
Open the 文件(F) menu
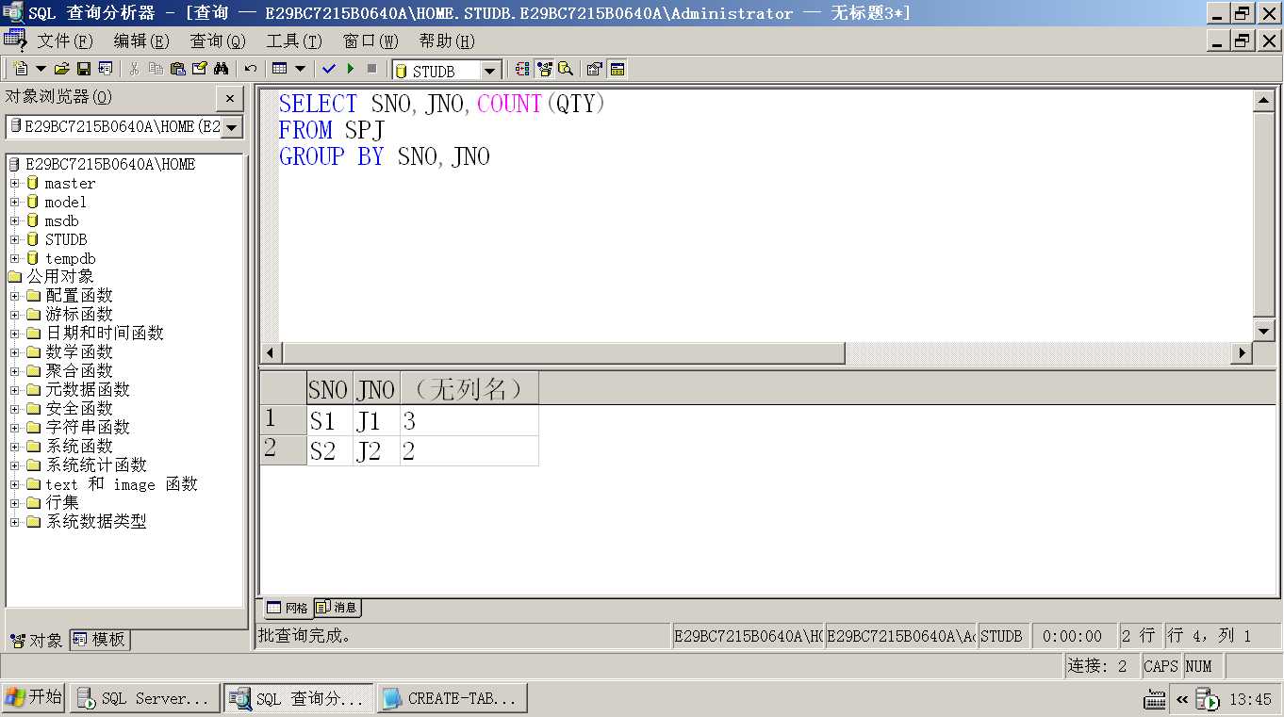coord(65,41)
